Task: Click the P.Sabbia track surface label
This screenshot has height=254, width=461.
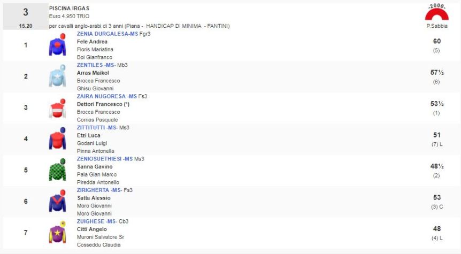Action: coord(436,26)
